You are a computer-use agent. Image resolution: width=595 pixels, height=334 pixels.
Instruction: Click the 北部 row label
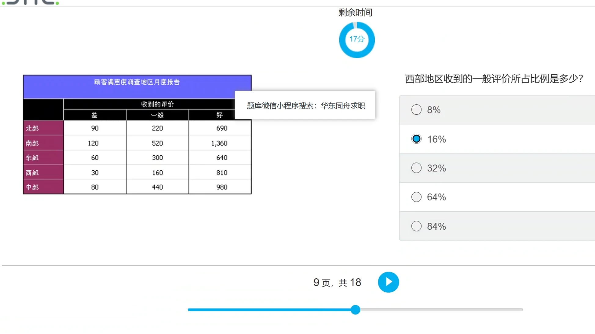(x=32, y=128)
